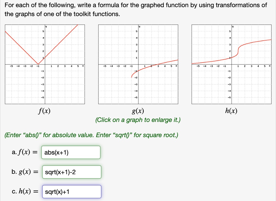276x201 pixels.
Task: Click the answer box containing sqrt(x+1)-2
Action: 72,172
